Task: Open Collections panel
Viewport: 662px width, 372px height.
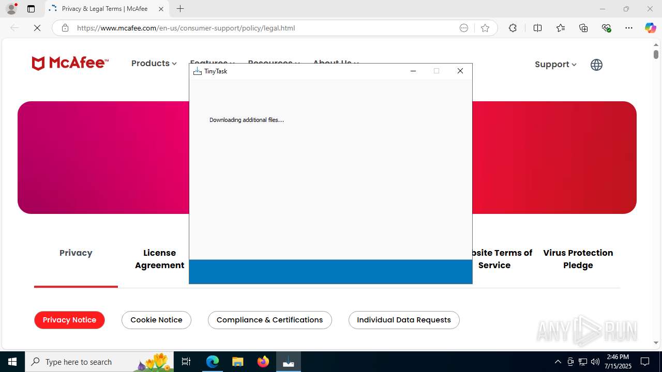Action: (x=583, y=28)
